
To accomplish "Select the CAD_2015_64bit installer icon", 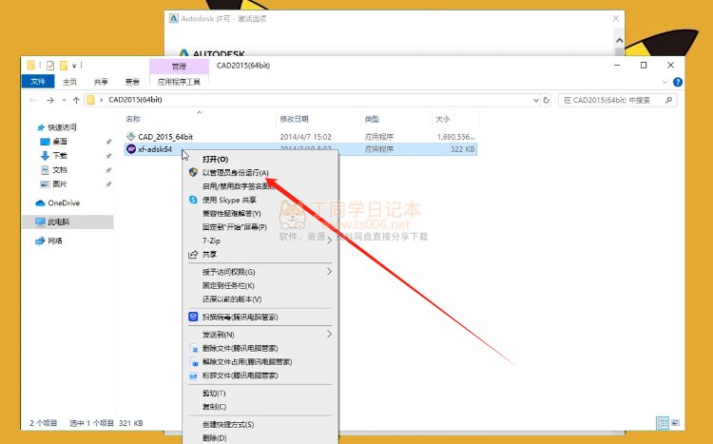I will (131, 136).
